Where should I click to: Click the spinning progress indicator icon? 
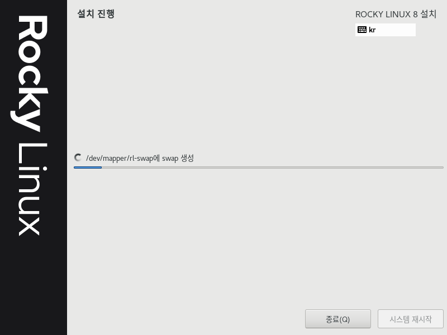pos(78,157)
